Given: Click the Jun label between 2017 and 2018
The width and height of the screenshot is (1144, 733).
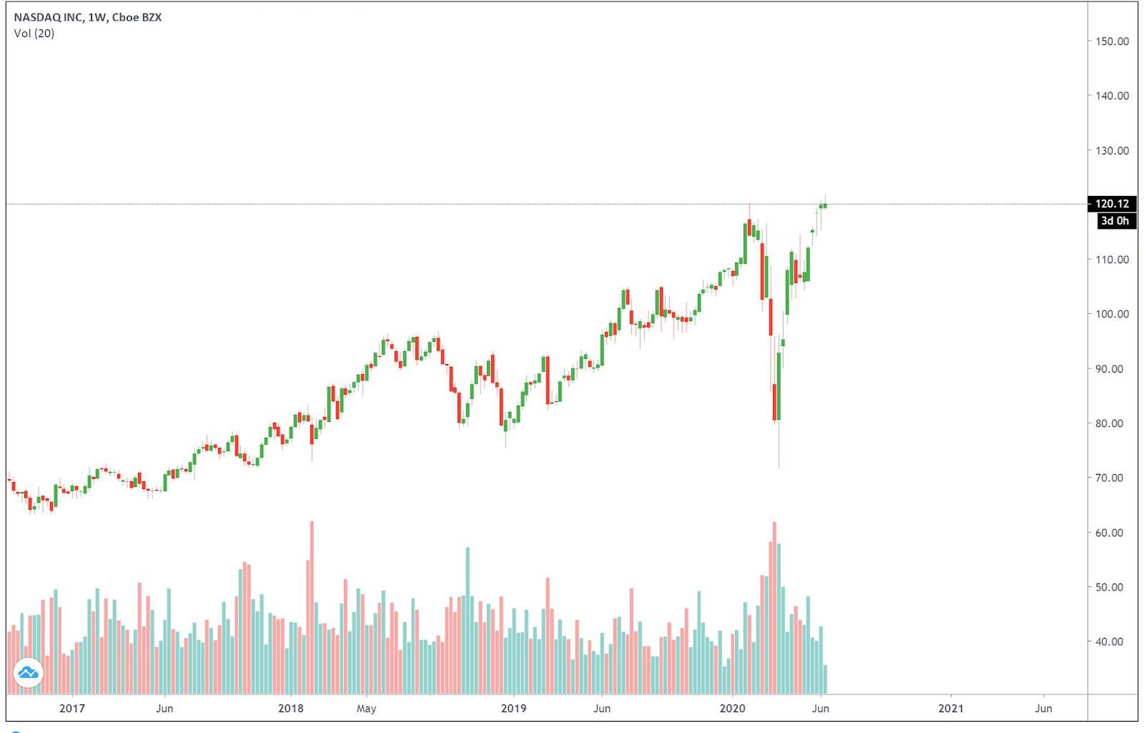Looking at the screenshot, I should click(164, 709).
